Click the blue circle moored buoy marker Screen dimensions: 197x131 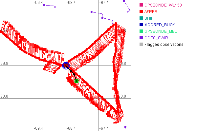[x=66, y=65]
